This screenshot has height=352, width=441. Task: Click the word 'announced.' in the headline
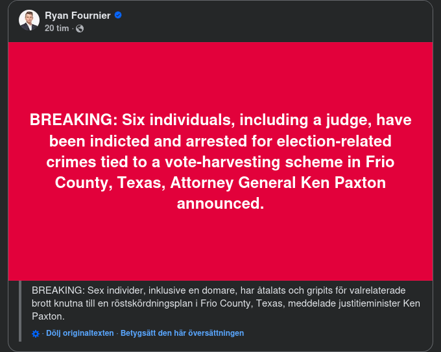[220, 204]
